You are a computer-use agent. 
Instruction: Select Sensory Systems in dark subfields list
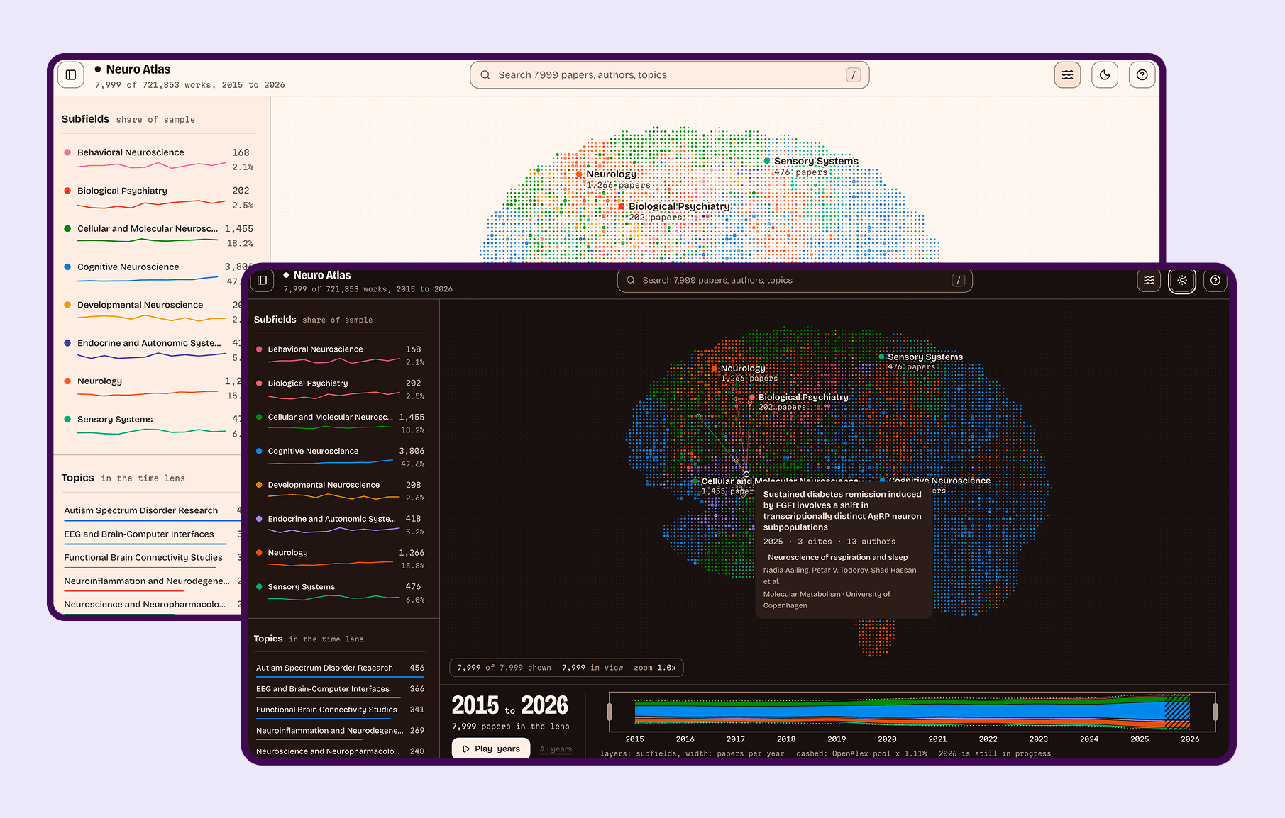(340, 593)
